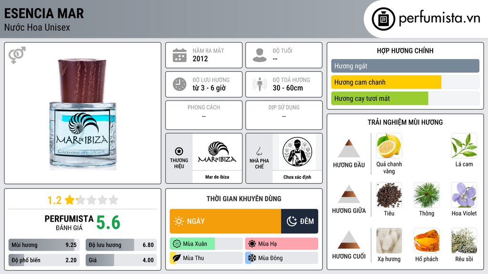
Task: Click the Phong cách card
Action: coord(204,115)
